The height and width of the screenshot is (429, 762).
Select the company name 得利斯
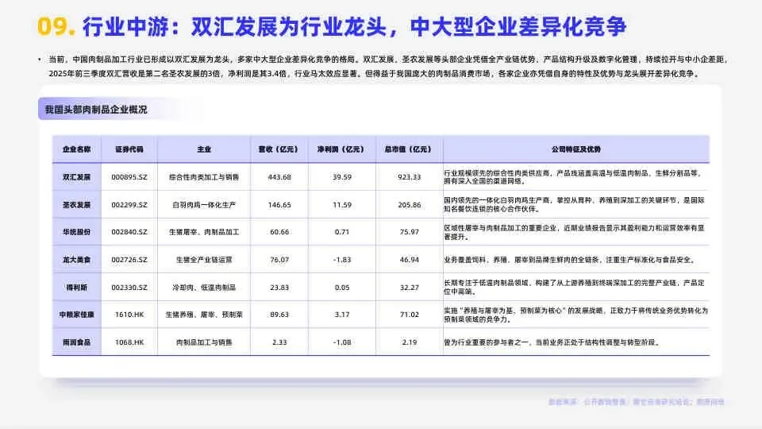[x=77, y=288]
